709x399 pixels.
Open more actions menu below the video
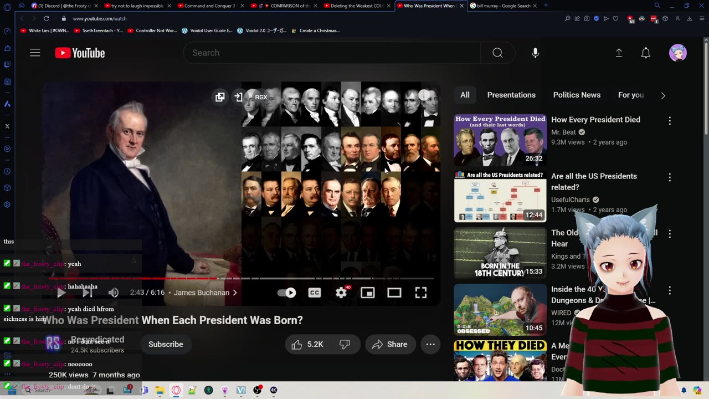tap(430, 344)
